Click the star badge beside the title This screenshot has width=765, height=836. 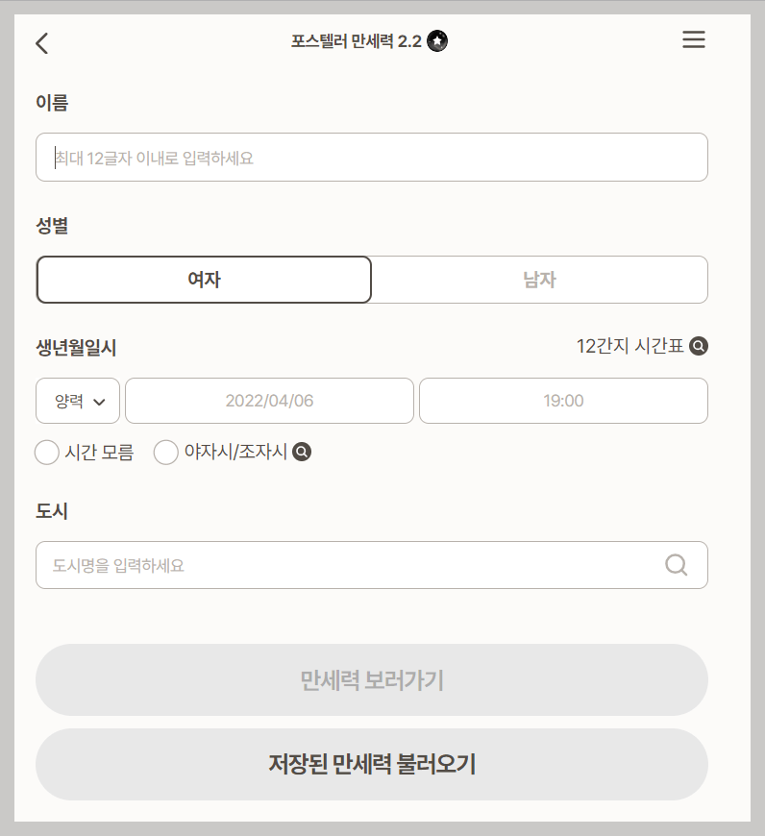(x=437, y=41)
